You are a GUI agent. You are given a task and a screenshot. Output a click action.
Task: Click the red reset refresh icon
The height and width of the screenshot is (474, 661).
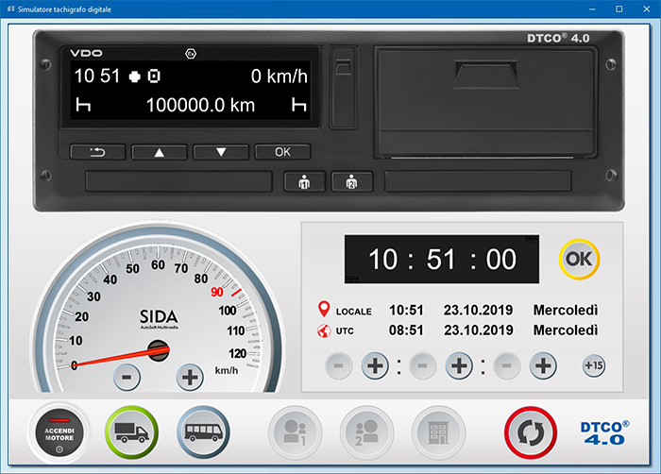tap(530, 432)
